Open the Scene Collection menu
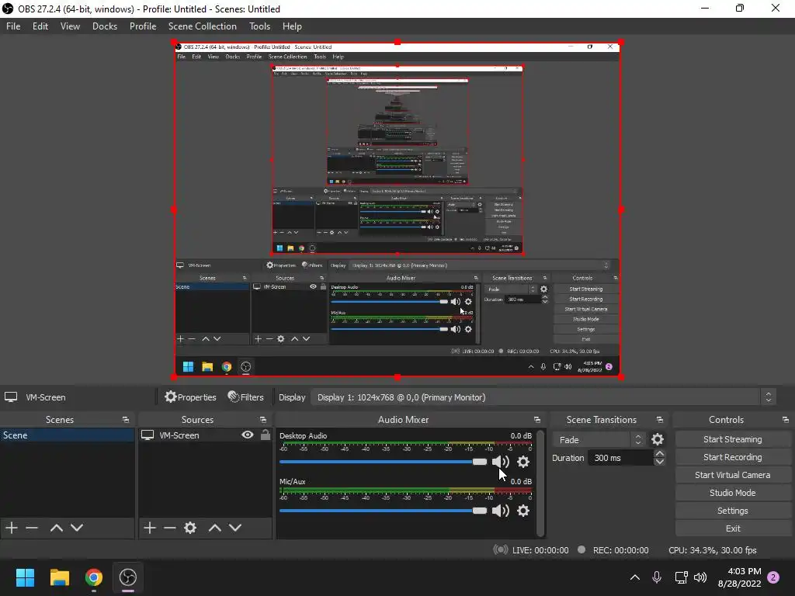795x596 pixels. tap(203, 26)
